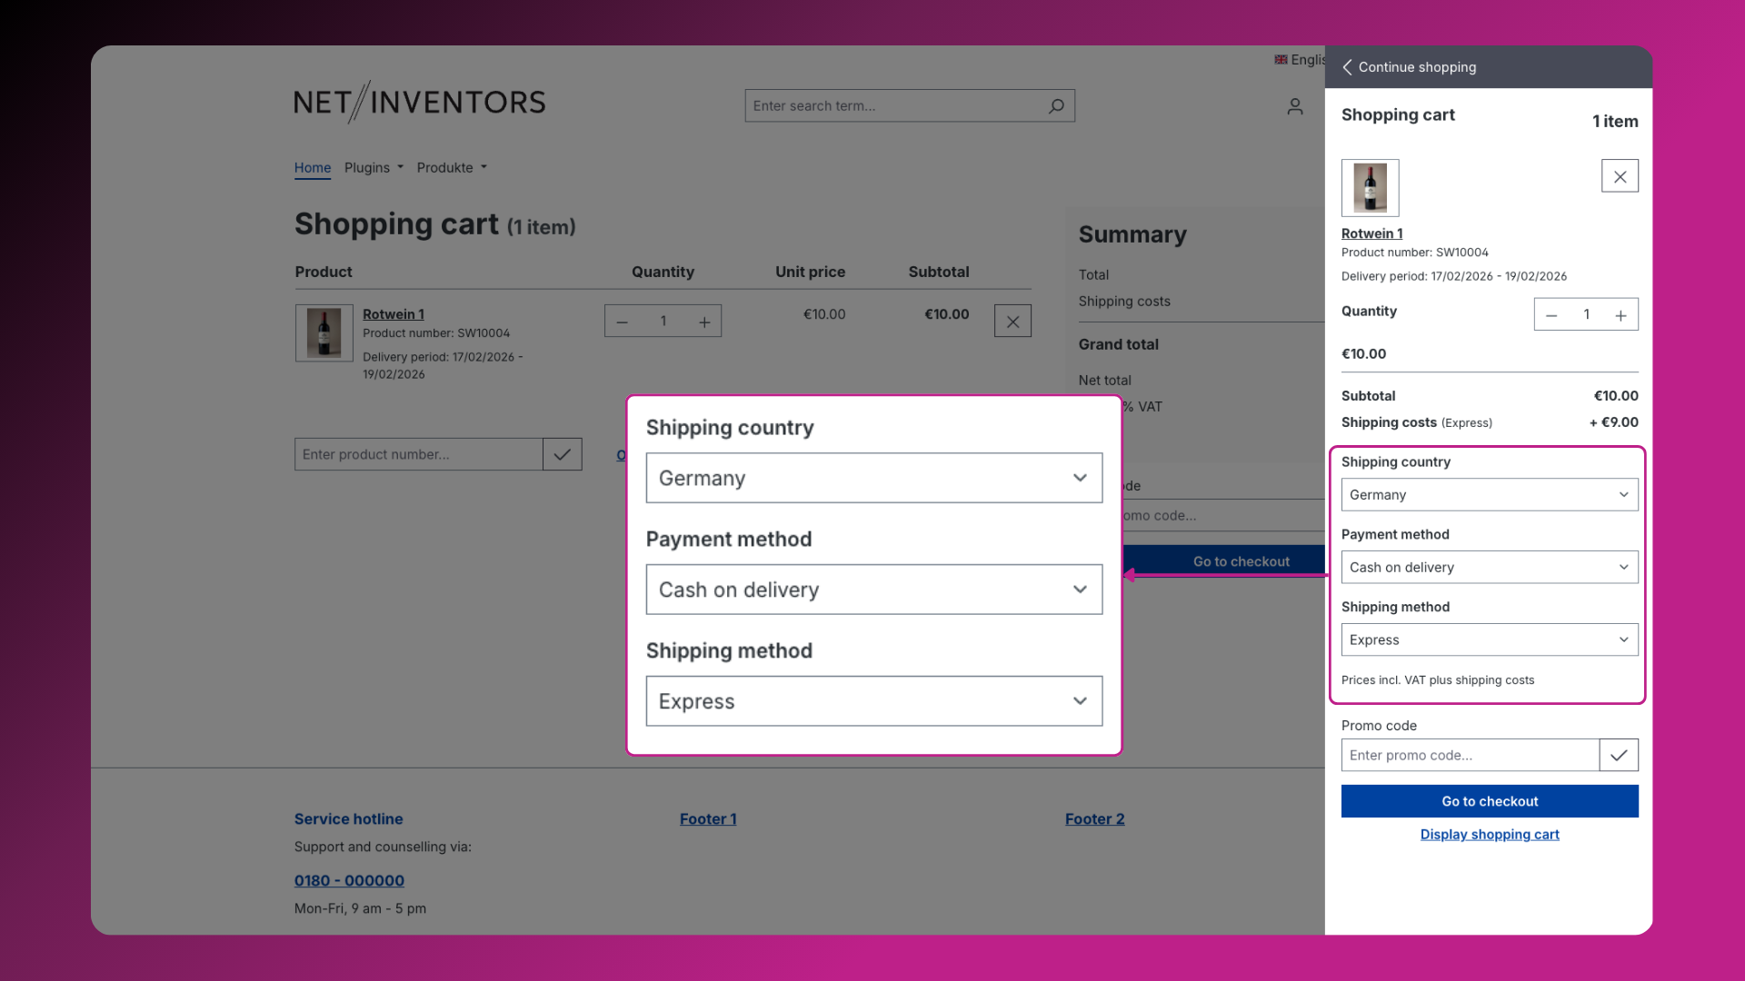1745x981 pixels.
Task: Remove Rotwein 1 with the X in the cart table
Action: click(x=1012, y=321)
